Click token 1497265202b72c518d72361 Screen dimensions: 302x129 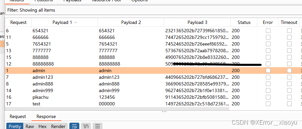click(197, 104)
